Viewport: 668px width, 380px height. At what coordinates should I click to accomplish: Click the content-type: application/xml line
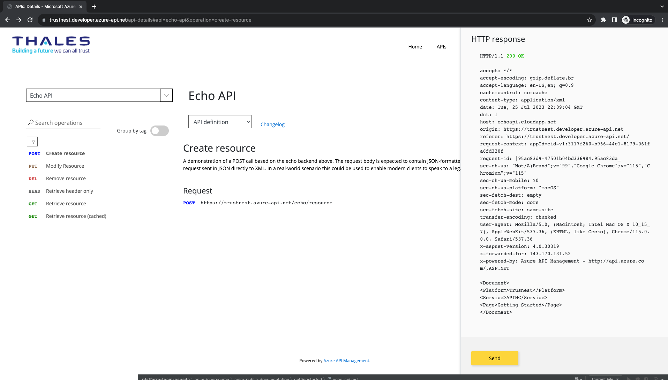pyautogui.click(x=522, y=100)
